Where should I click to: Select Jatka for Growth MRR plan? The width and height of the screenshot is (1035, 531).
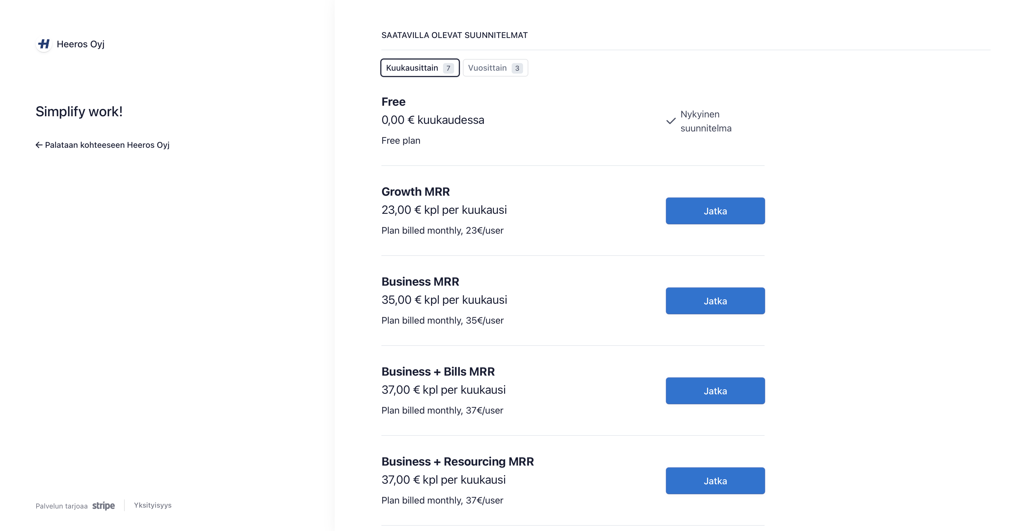point(715,211)
